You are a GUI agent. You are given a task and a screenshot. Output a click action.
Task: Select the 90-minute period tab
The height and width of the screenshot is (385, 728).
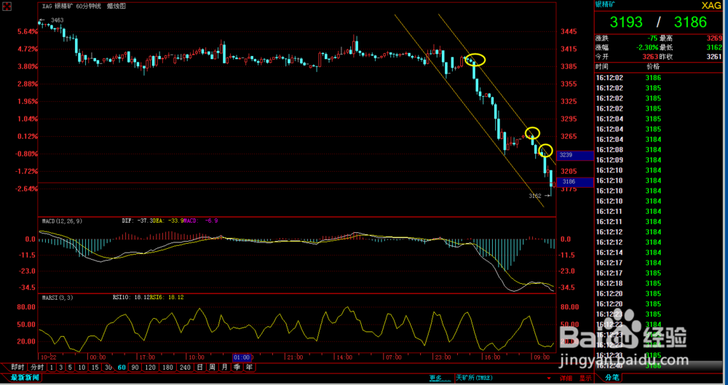tap(135, 368)
